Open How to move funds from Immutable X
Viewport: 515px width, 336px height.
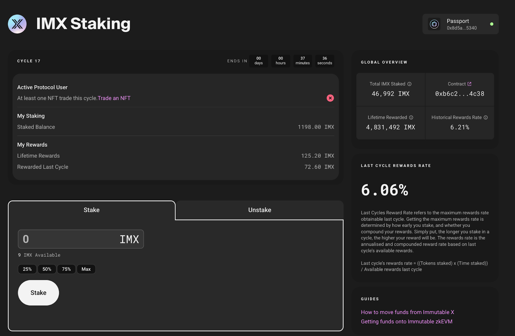(x=407, y=312)
